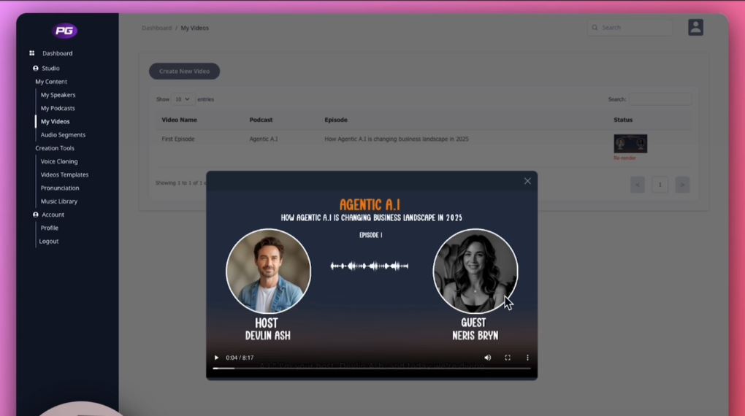Open the entries per page dropdown

click(183, 99)
